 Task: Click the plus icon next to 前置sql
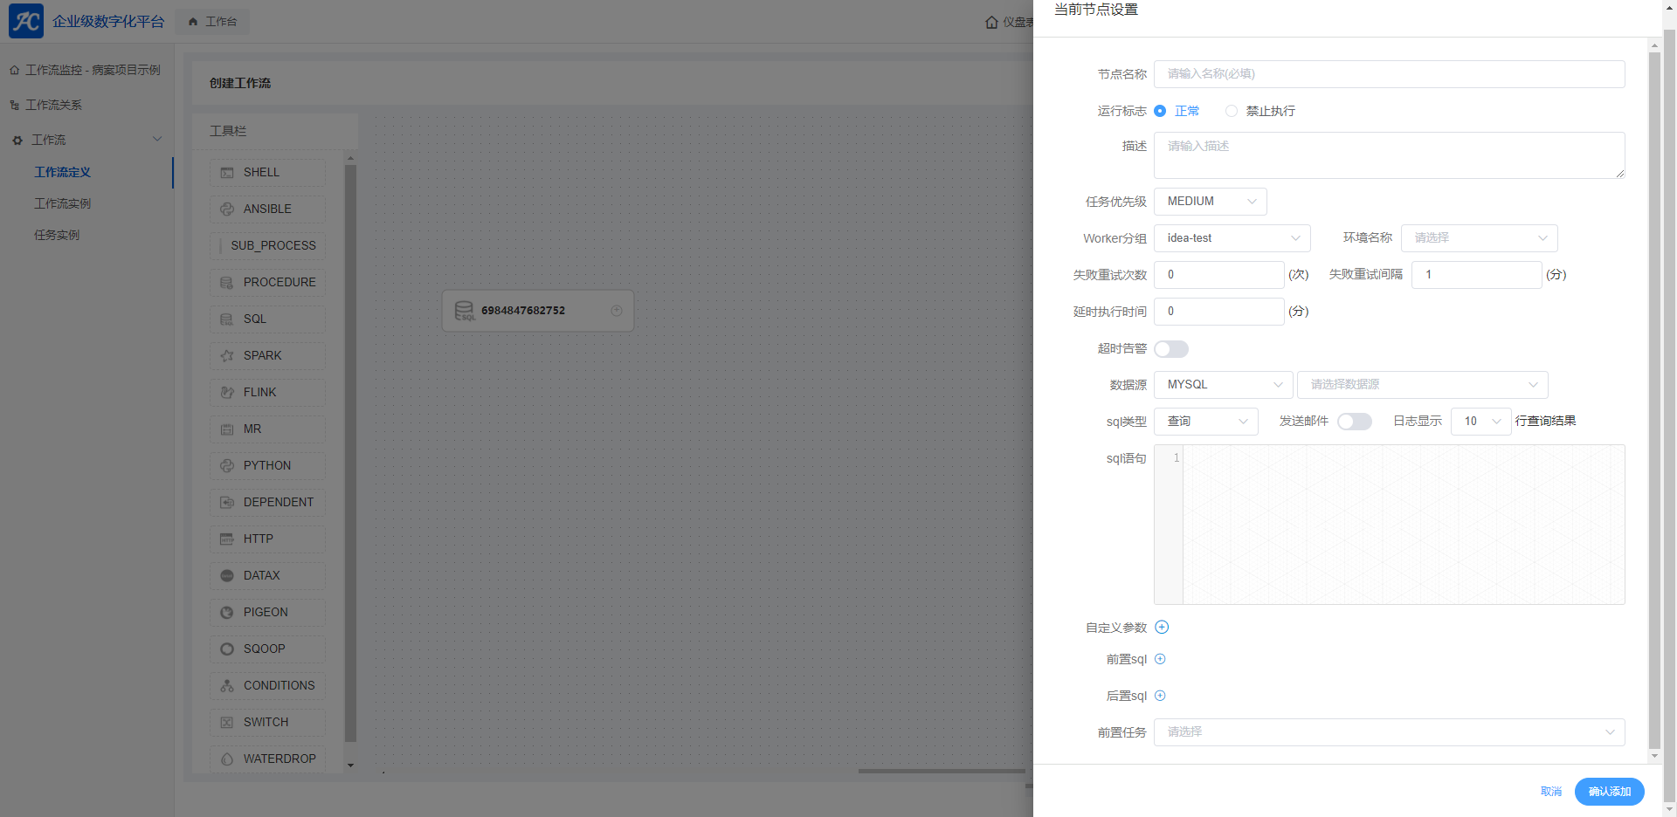pyautogui.click(x=1160, y=659)
